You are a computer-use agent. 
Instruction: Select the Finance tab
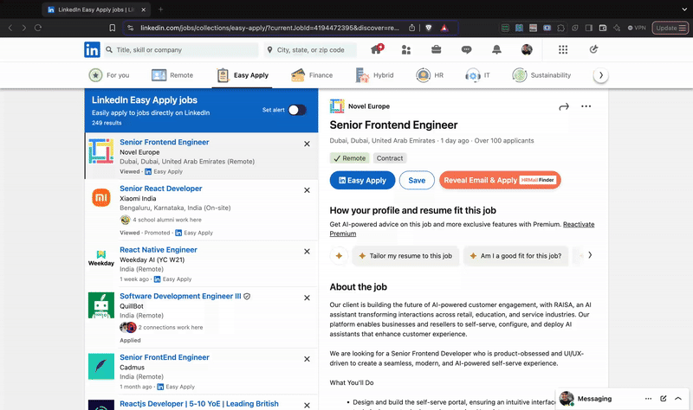[x=312, y=75]
